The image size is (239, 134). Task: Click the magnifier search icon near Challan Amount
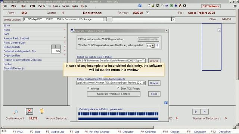tap(15, 112)
